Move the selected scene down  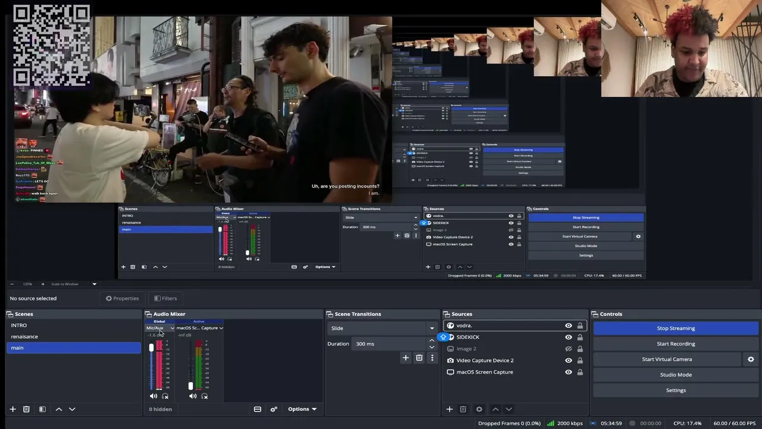(72, 409)
